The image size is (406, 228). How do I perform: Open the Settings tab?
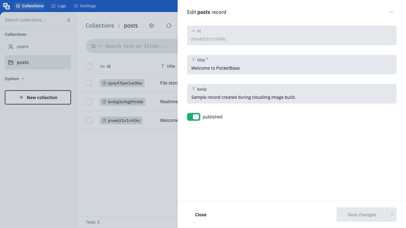coord(85,6)
